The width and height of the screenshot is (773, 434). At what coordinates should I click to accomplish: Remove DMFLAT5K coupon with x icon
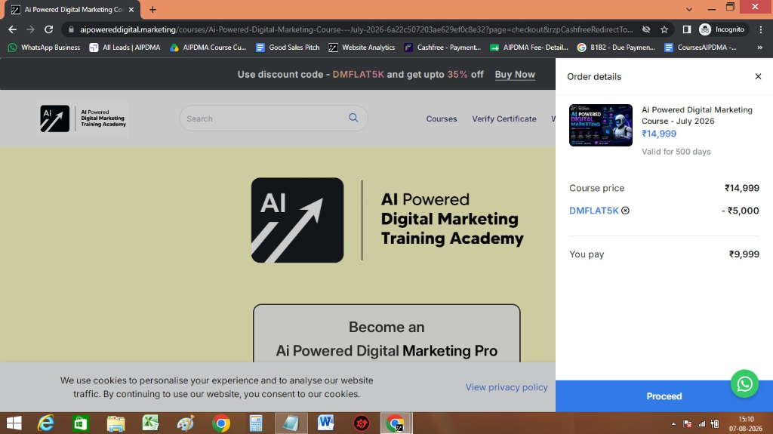[625, 211]
